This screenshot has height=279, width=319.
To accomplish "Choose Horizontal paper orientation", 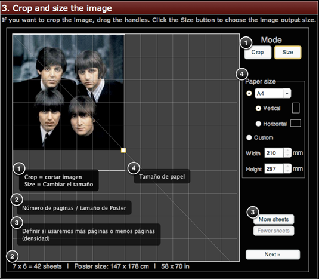I will (x=258, y=124).
